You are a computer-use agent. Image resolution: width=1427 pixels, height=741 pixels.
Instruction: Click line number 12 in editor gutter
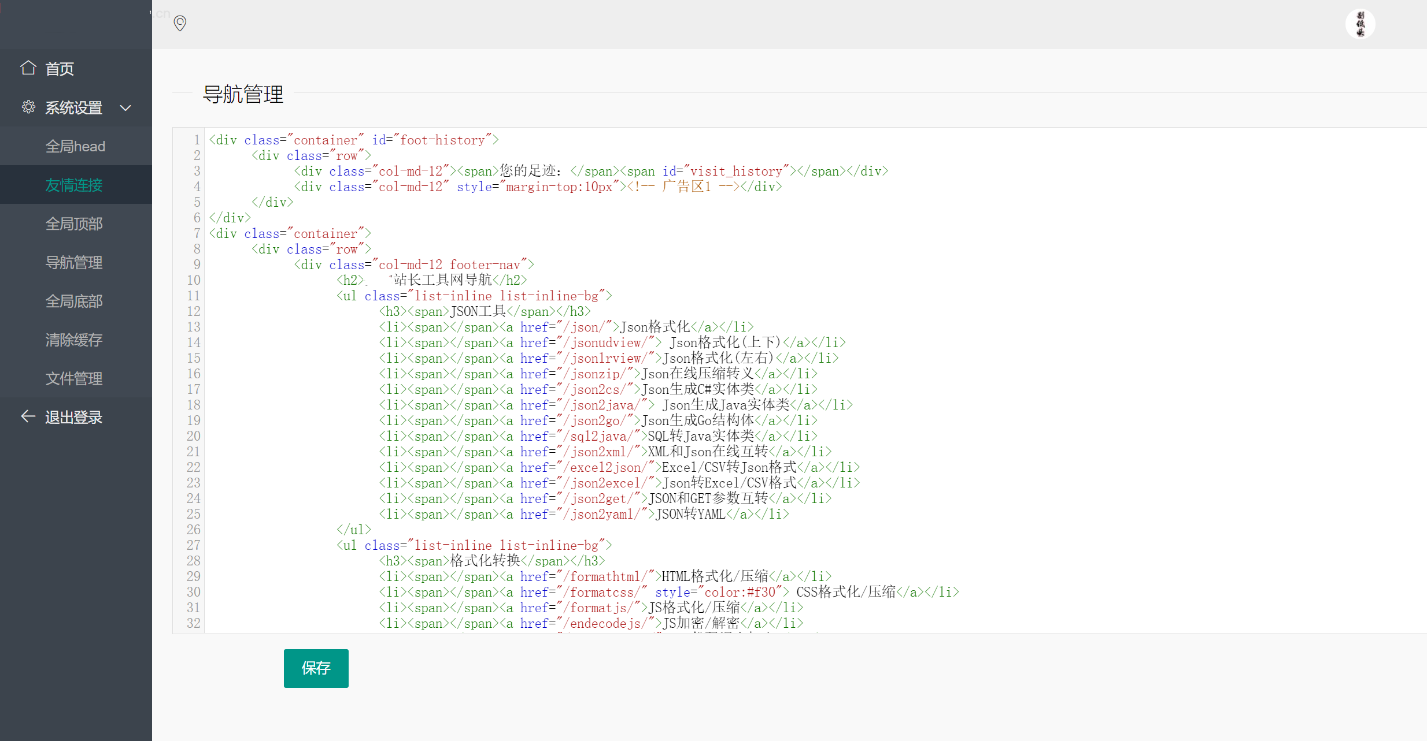point(194,311)
